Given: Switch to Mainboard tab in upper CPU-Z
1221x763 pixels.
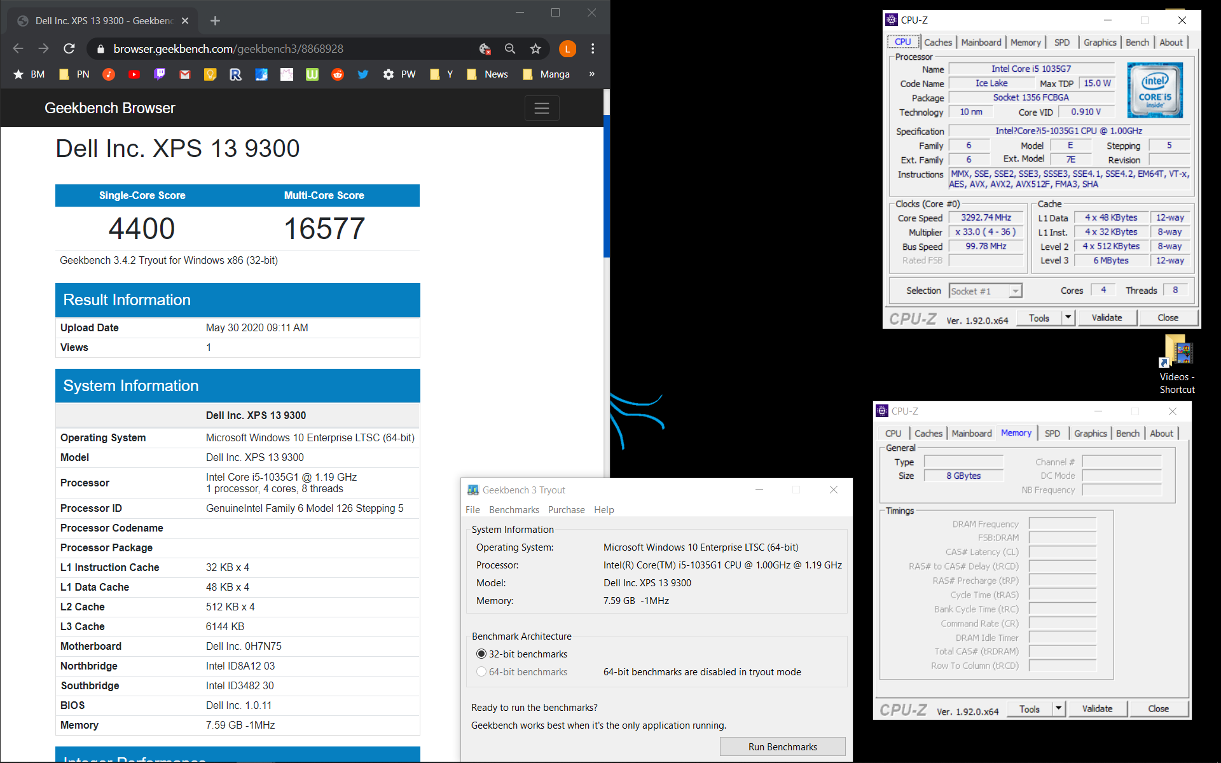Looking at the screenshot, I should (x=981, y=42).
